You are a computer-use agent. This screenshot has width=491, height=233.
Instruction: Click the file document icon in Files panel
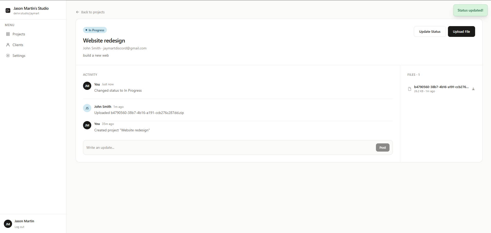pos(410,89)
